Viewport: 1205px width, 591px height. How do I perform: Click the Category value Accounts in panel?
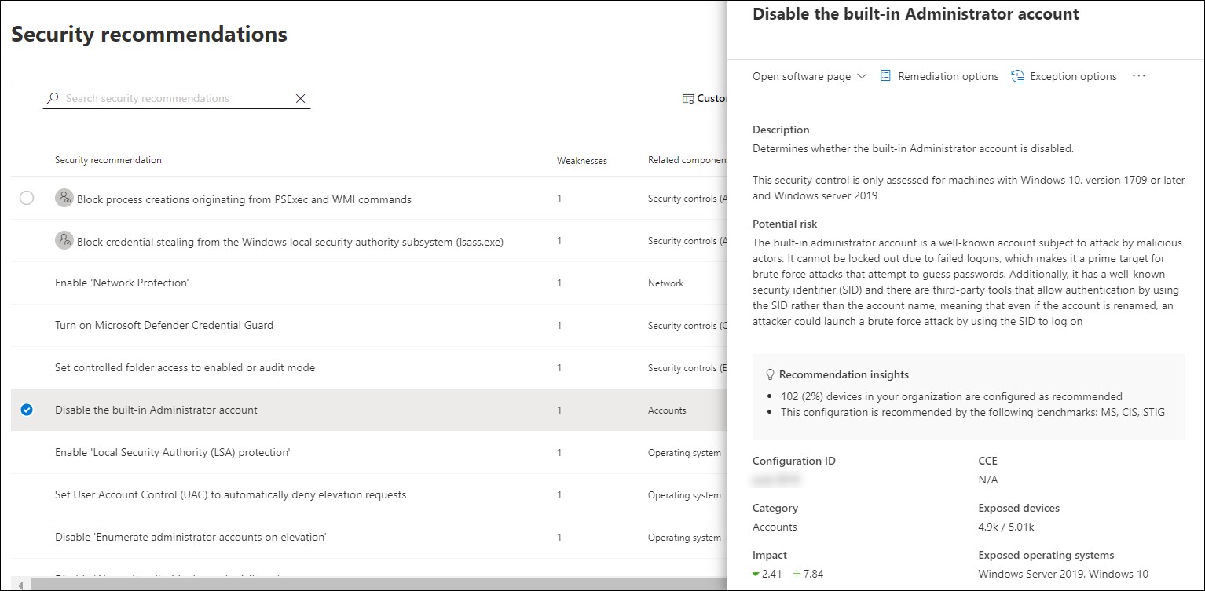[x=775, y=527]
